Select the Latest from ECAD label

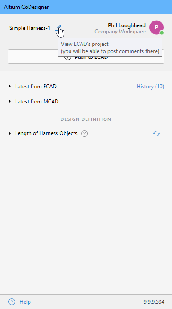(36, 87)
